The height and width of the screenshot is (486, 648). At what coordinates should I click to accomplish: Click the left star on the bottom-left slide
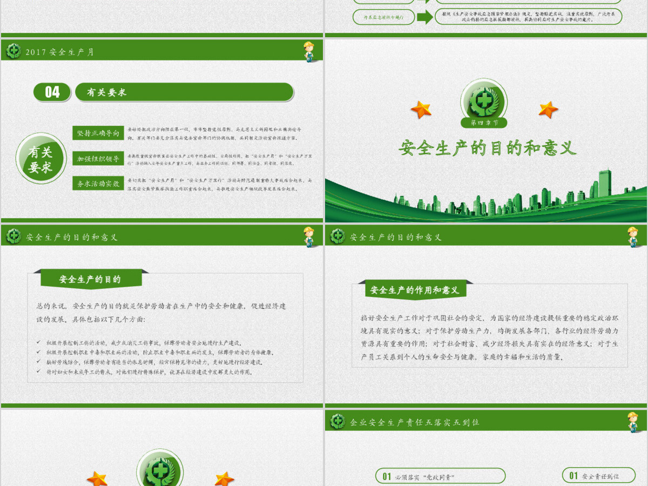point(97,478)
